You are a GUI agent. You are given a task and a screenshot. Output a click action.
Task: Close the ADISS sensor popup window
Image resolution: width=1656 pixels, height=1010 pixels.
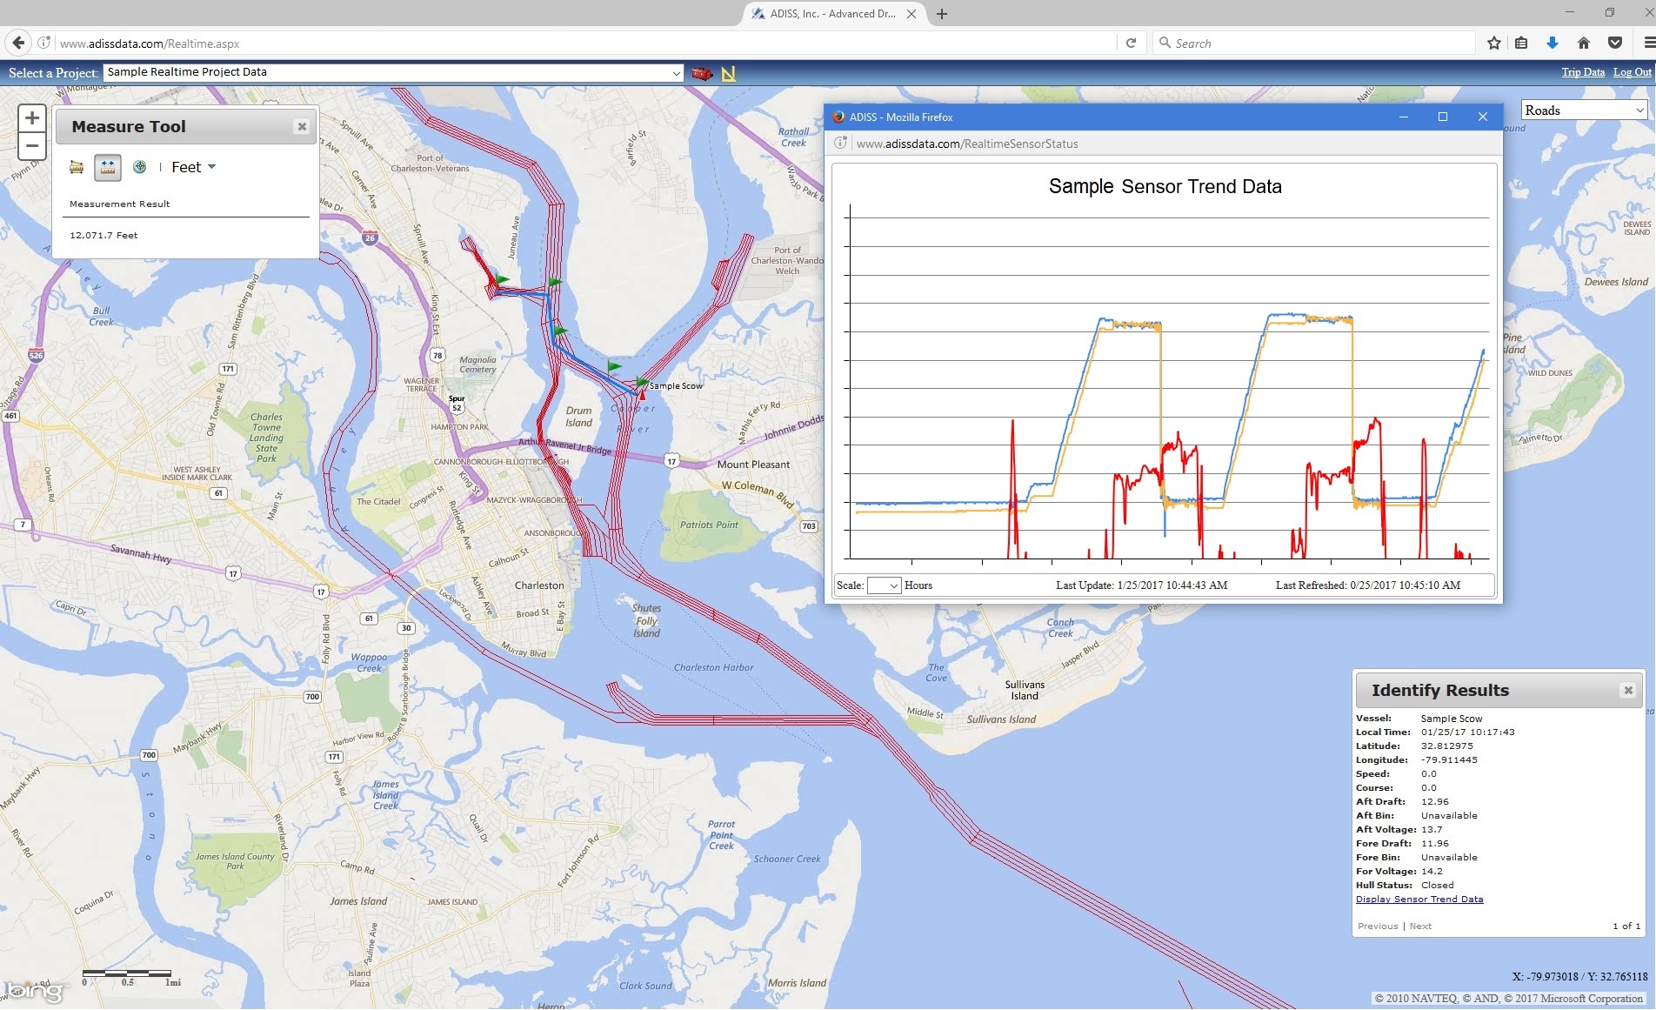tap(1483, 117)
